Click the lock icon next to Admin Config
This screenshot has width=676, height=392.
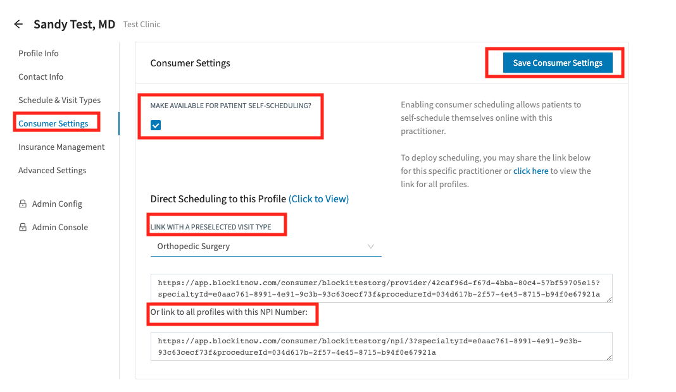coord(22,204)
